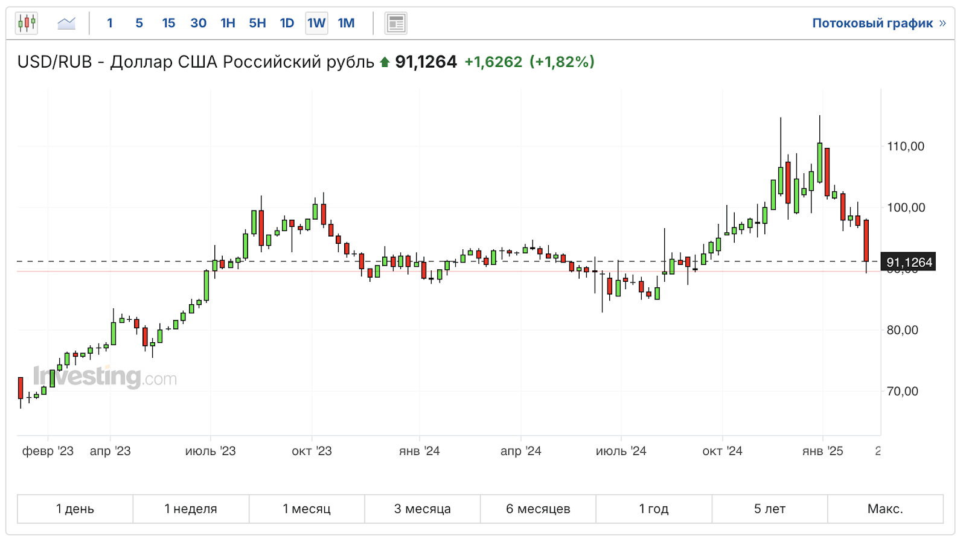The height and width of the screenshot is (548, 966).
Task: Show the 1 день time range
Action: click(75, 509)
